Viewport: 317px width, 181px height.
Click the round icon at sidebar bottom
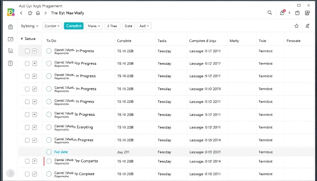10,173
